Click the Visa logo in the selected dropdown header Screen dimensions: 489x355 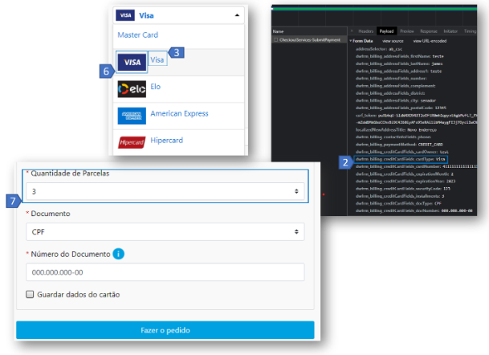tap(125, 15)
